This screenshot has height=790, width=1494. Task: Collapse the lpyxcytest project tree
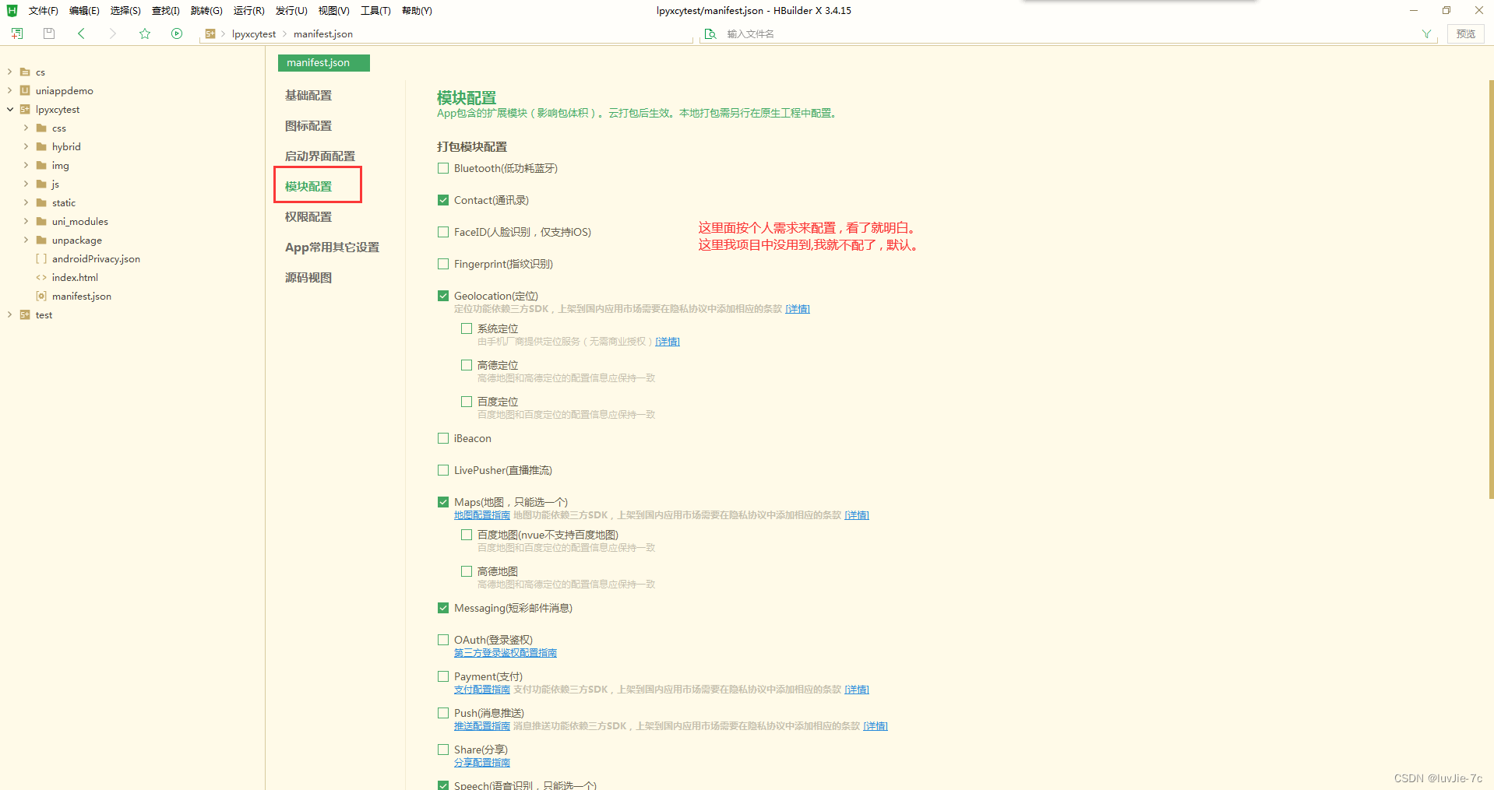point(9,109)
